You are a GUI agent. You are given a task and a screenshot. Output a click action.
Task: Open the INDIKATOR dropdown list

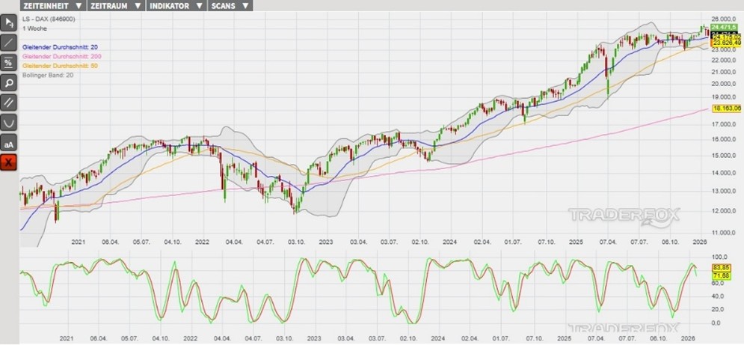pos(177,5)
